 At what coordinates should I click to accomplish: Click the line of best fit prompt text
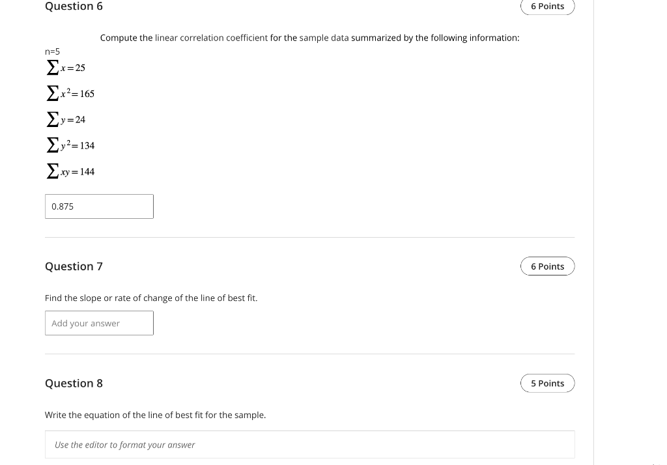coord(155,415)
